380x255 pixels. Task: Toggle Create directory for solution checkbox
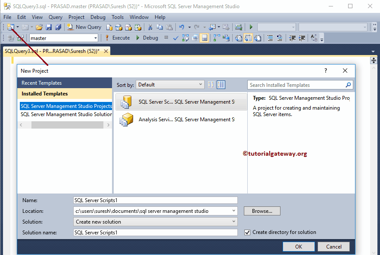coord(247,232)
